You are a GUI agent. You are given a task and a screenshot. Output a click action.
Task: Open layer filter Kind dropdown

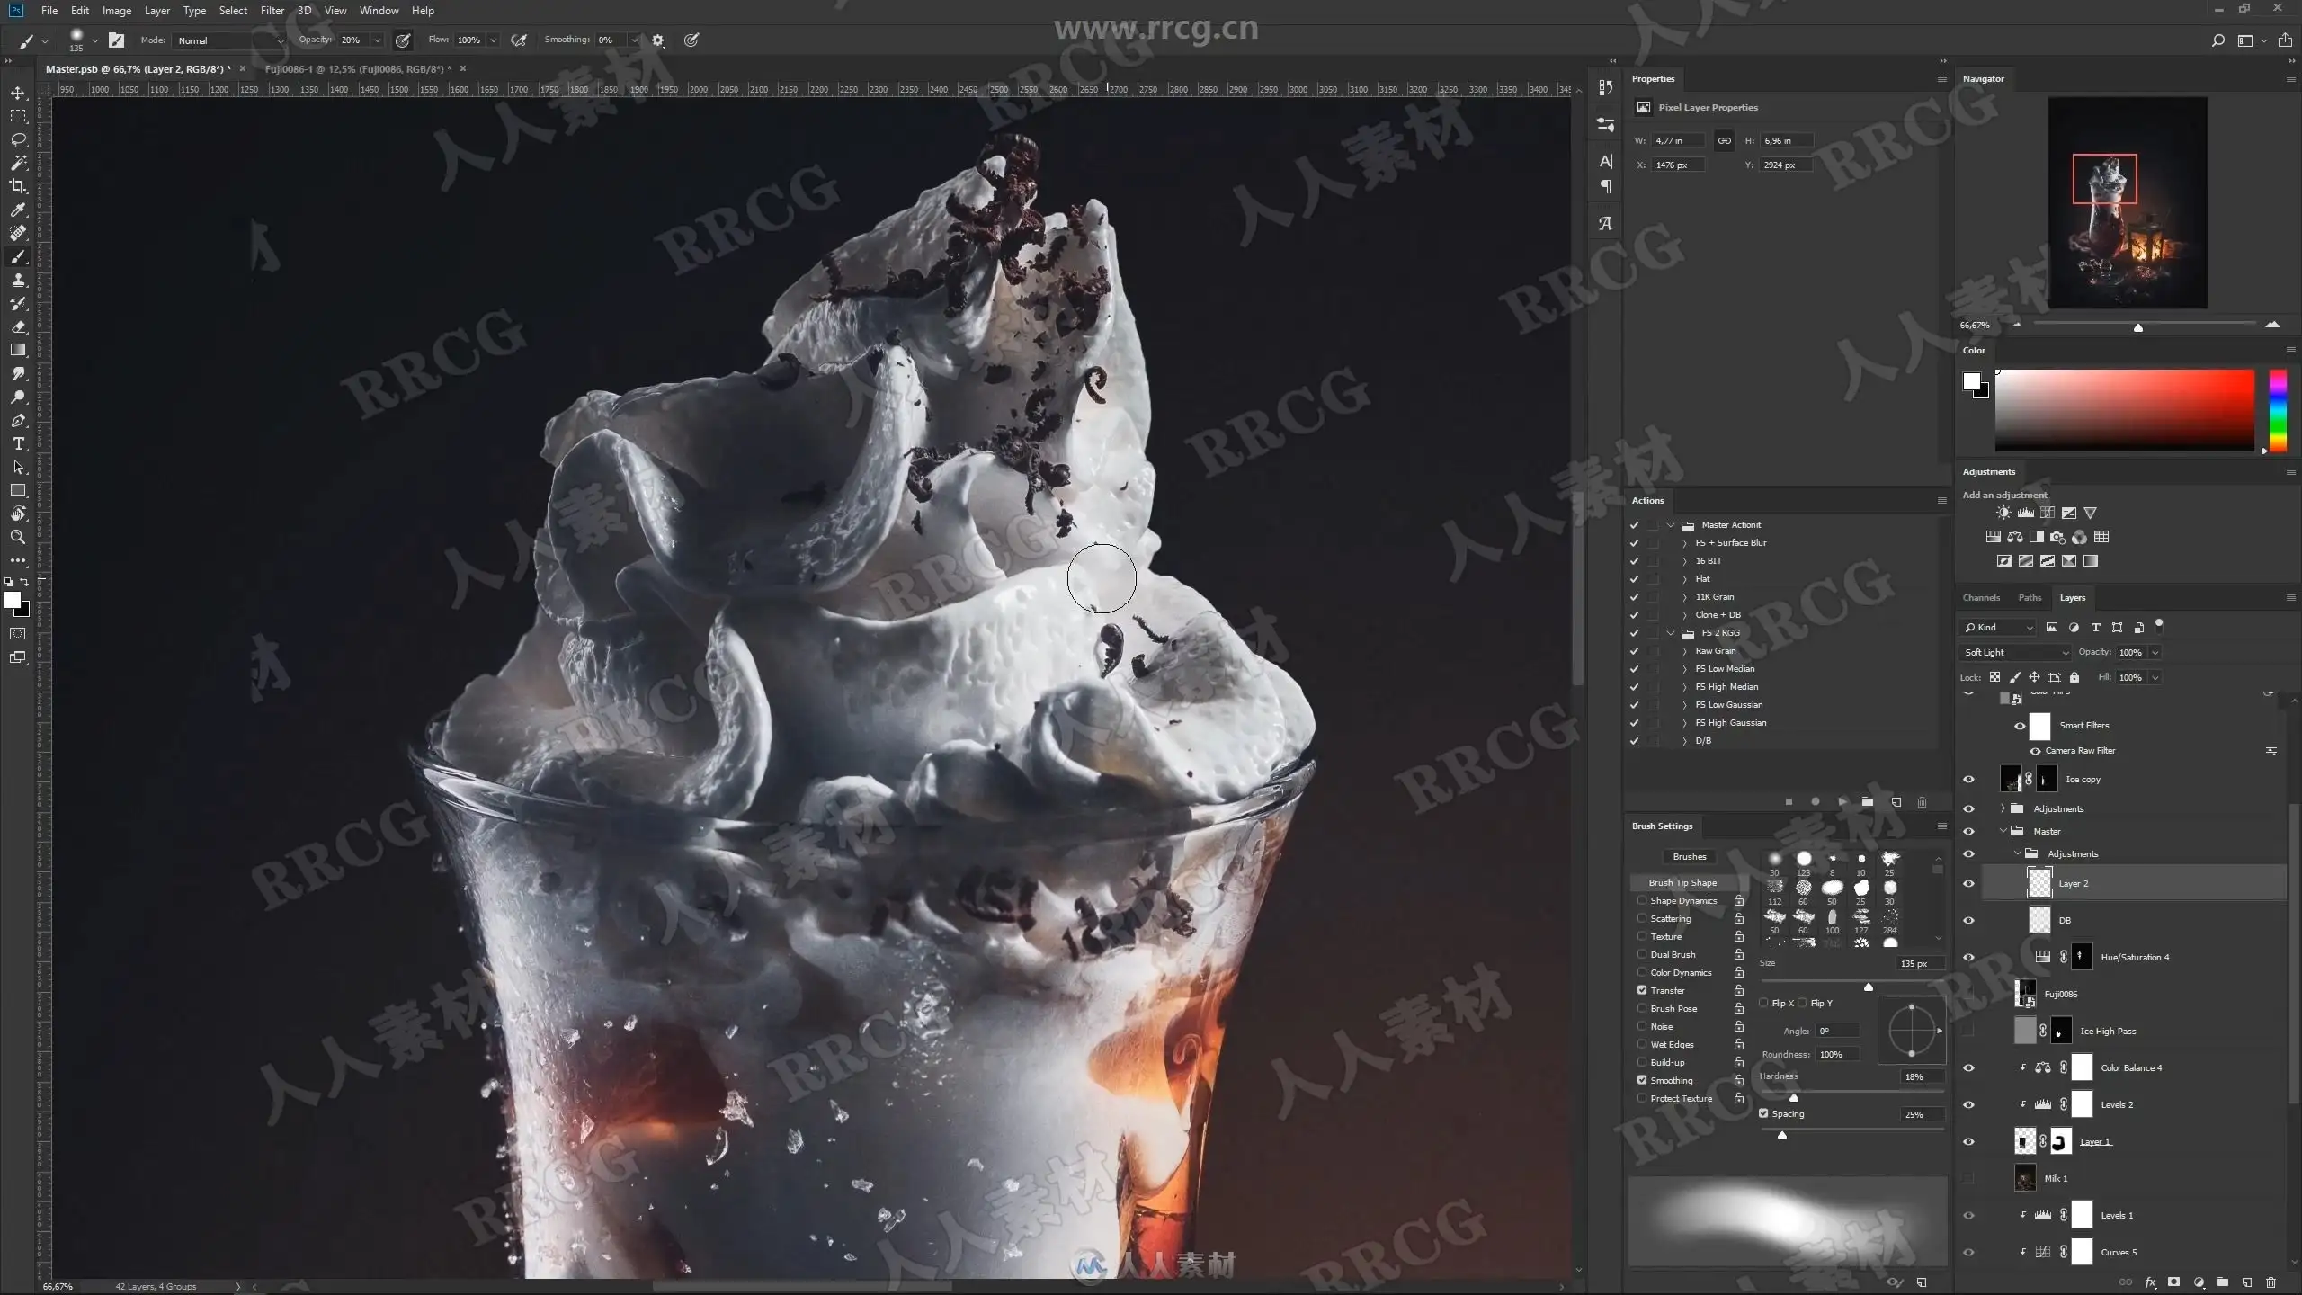(x=1998, y=628)
